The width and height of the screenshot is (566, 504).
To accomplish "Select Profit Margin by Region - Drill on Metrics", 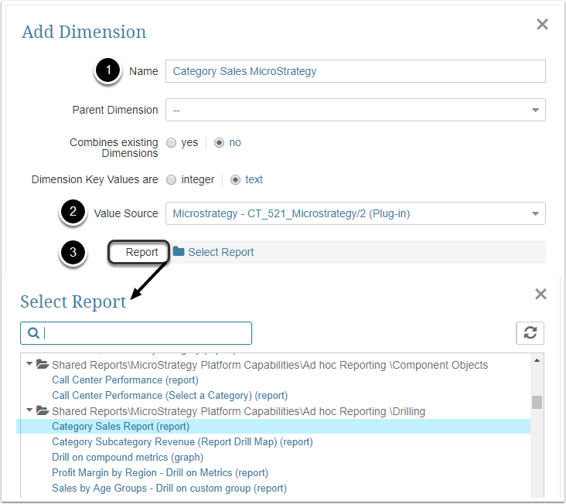I will 160,472.
